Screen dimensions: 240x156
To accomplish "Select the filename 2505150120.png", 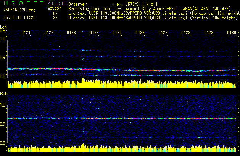I will [19, 10].
